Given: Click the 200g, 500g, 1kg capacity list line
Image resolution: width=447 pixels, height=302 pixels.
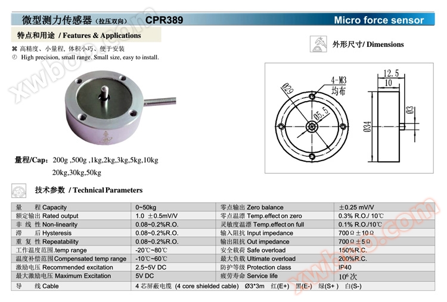Looking at the screenshot, I should [105, 160].
